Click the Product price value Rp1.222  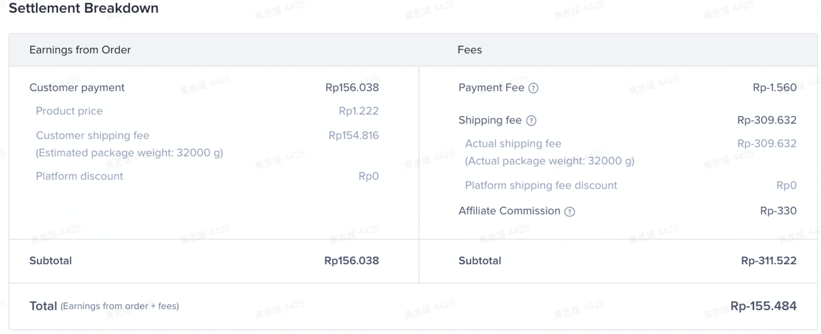point(359,112)
